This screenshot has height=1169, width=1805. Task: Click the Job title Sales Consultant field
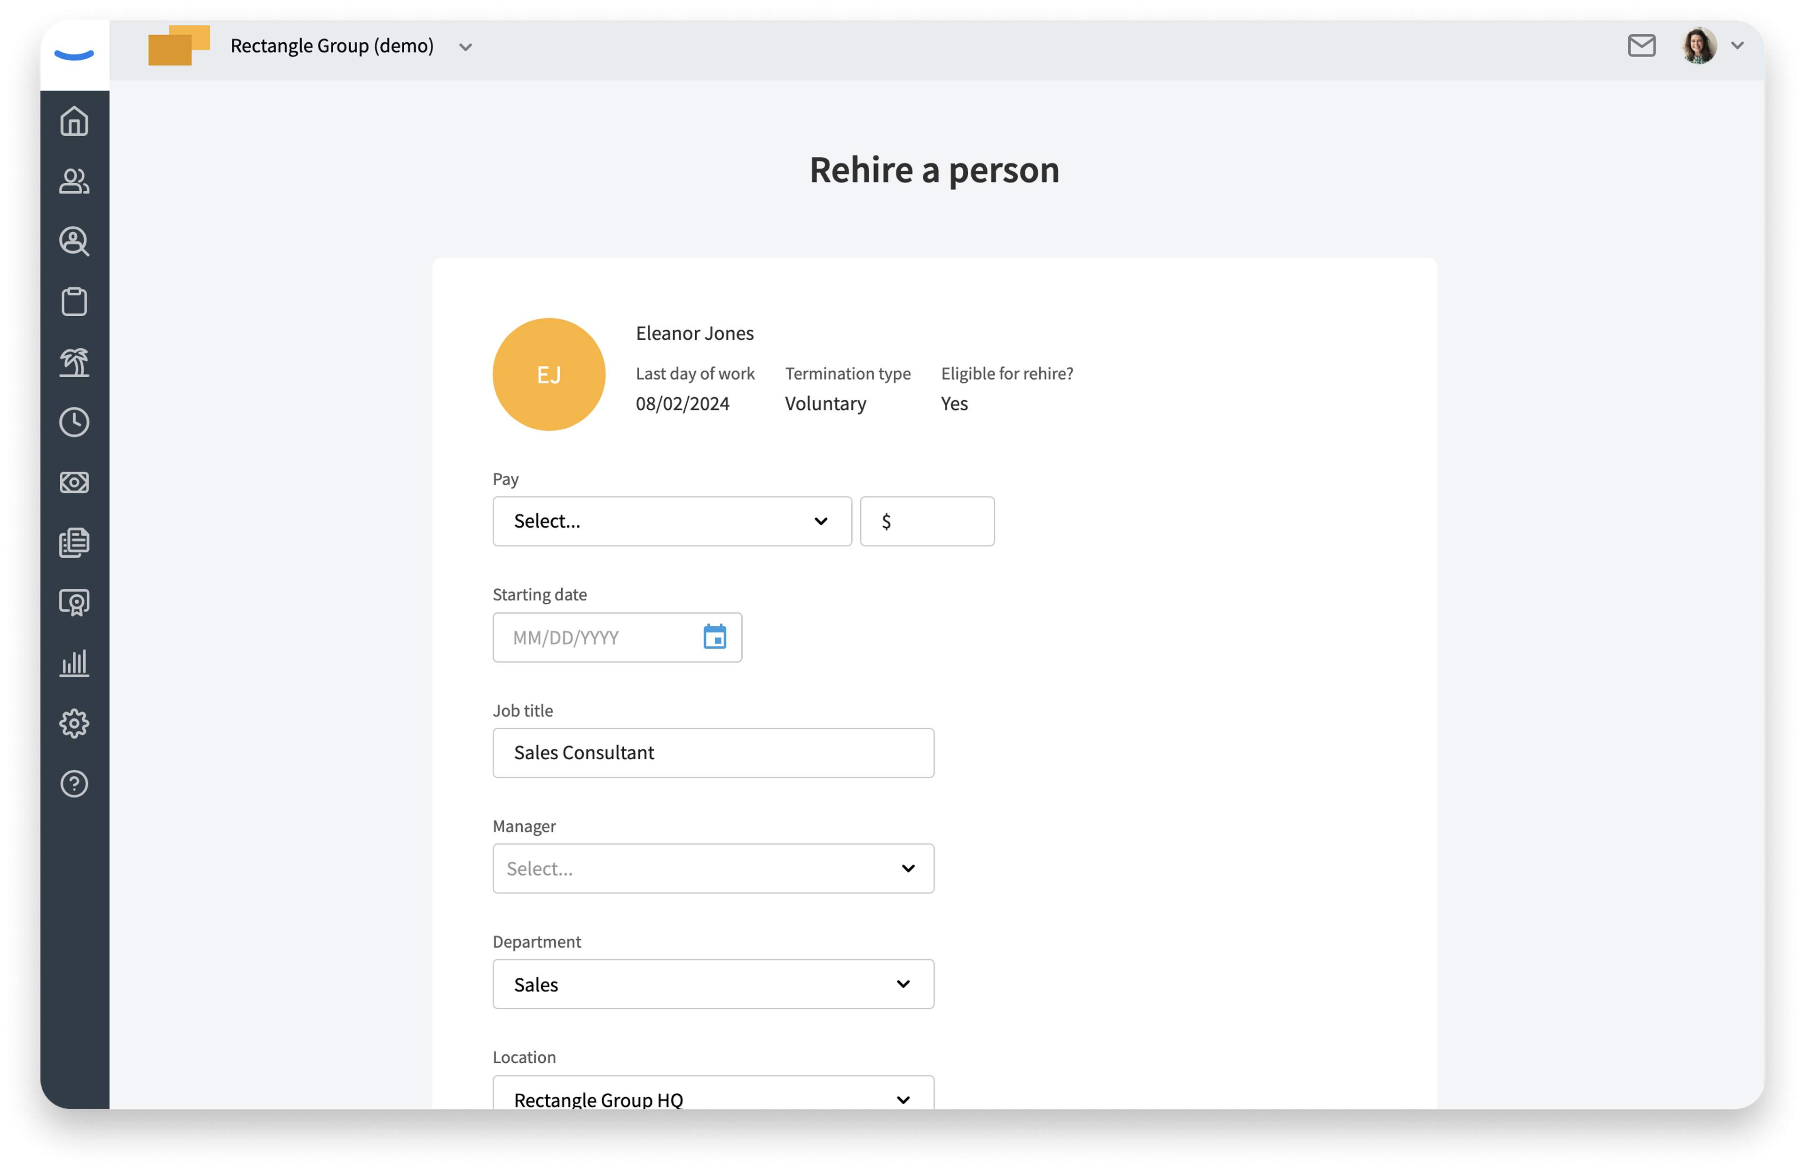713,752
